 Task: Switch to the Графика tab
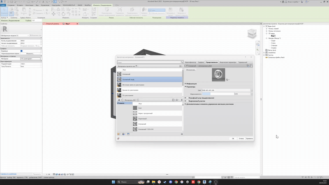tap(201, 62)
